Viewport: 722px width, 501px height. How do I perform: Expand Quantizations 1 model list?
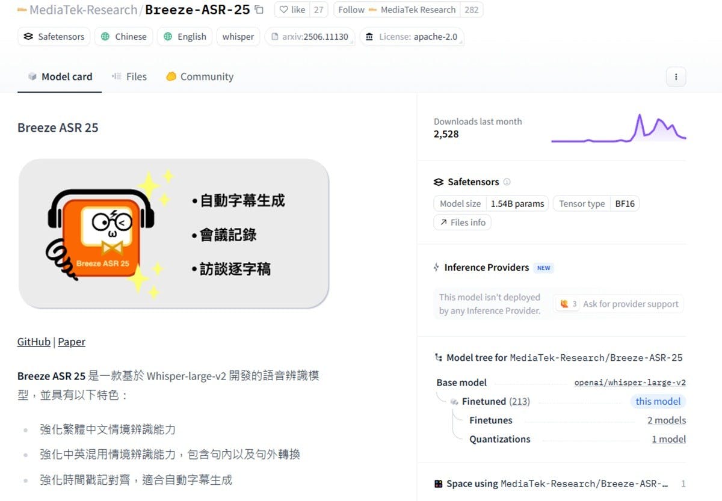click(668, 439)
